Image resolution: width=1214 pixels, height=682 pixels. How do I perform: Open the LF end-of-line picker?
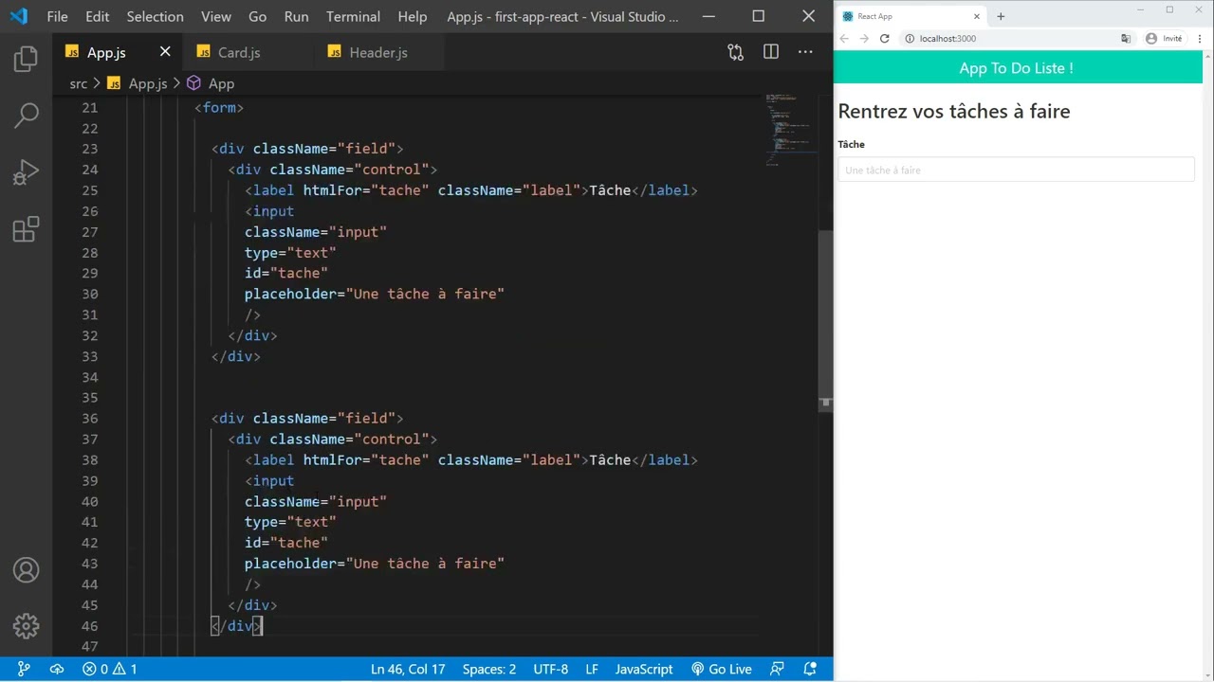pos(592,669)
